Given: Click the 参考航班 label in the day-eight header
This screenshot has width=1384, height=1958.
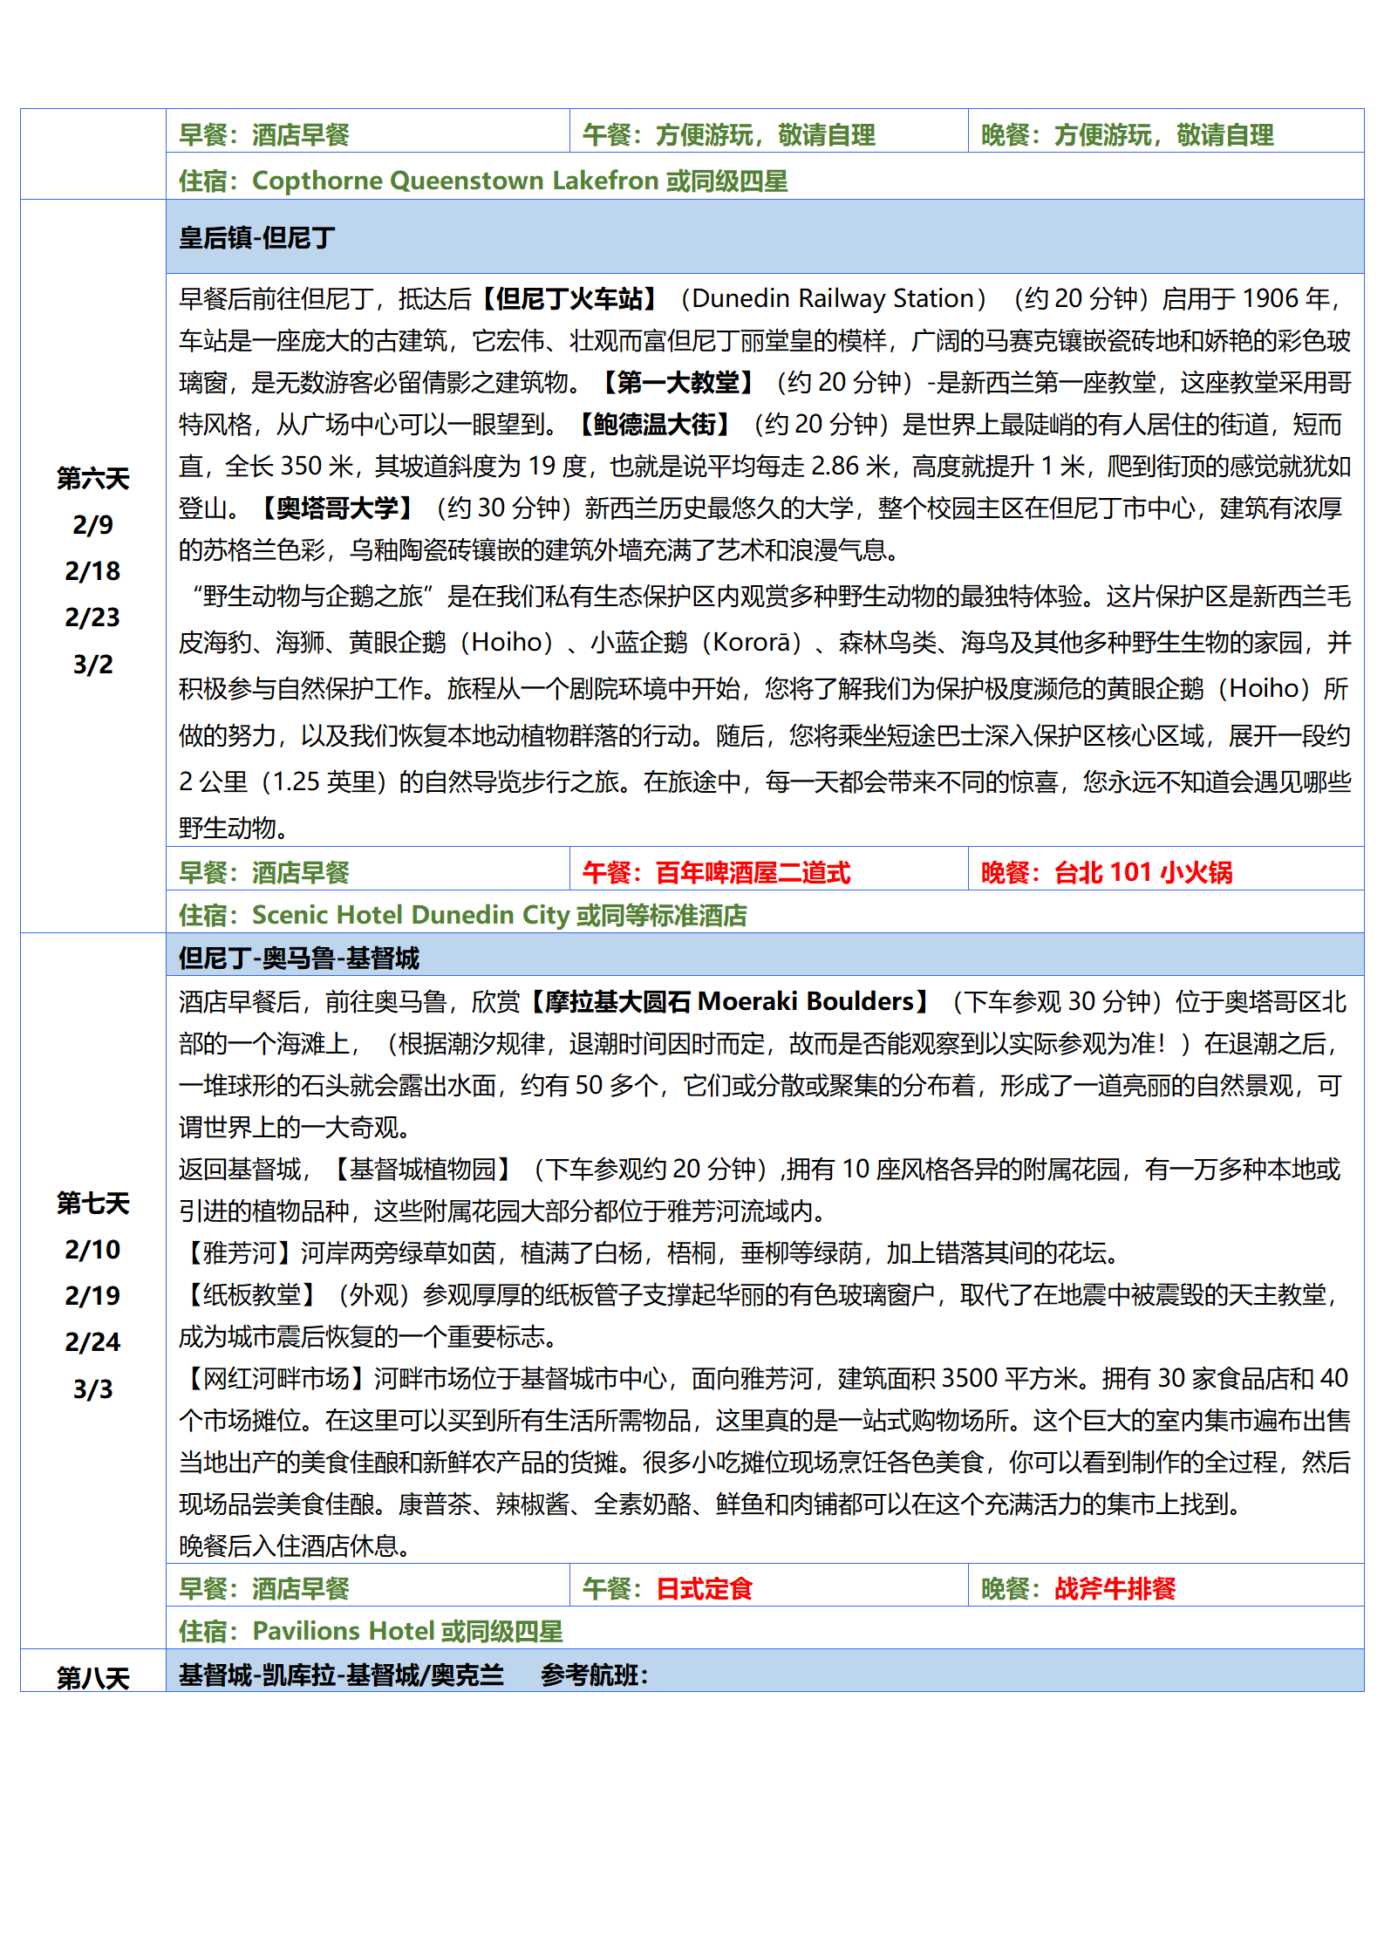Looking at the screenshot, I should click(x=594, y=1675).
